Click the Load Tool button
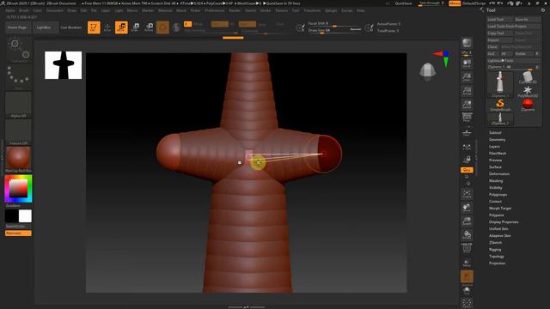The image size is (550, 309). pyautogui.click(x=500, y=19)
